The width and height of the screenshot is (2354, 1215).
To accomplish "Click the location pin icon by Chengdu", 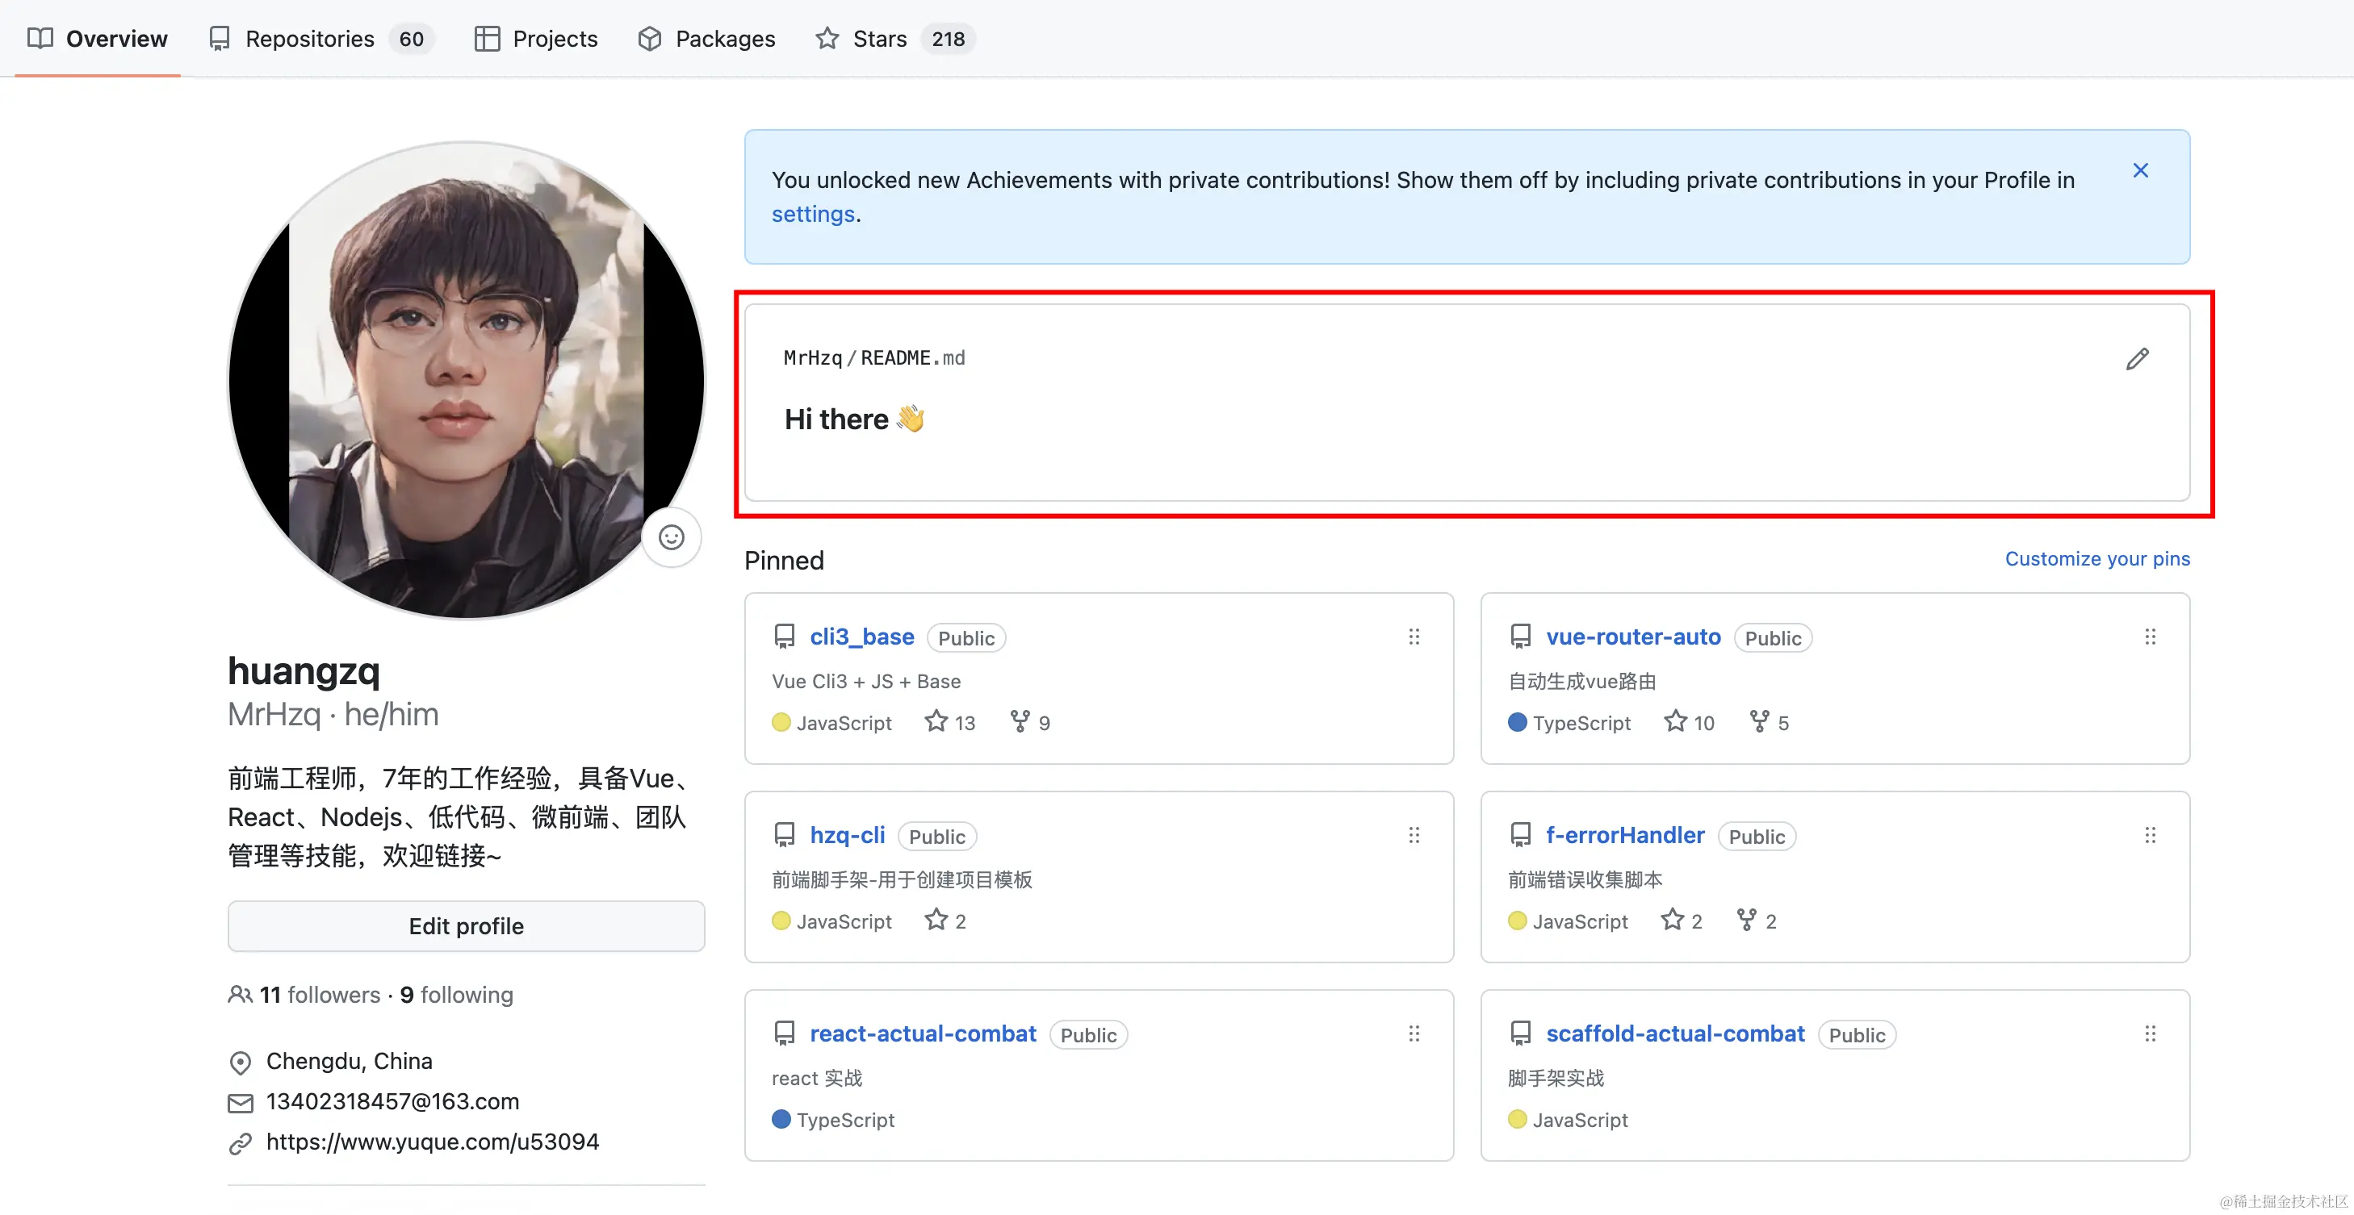I will 241,1063.
